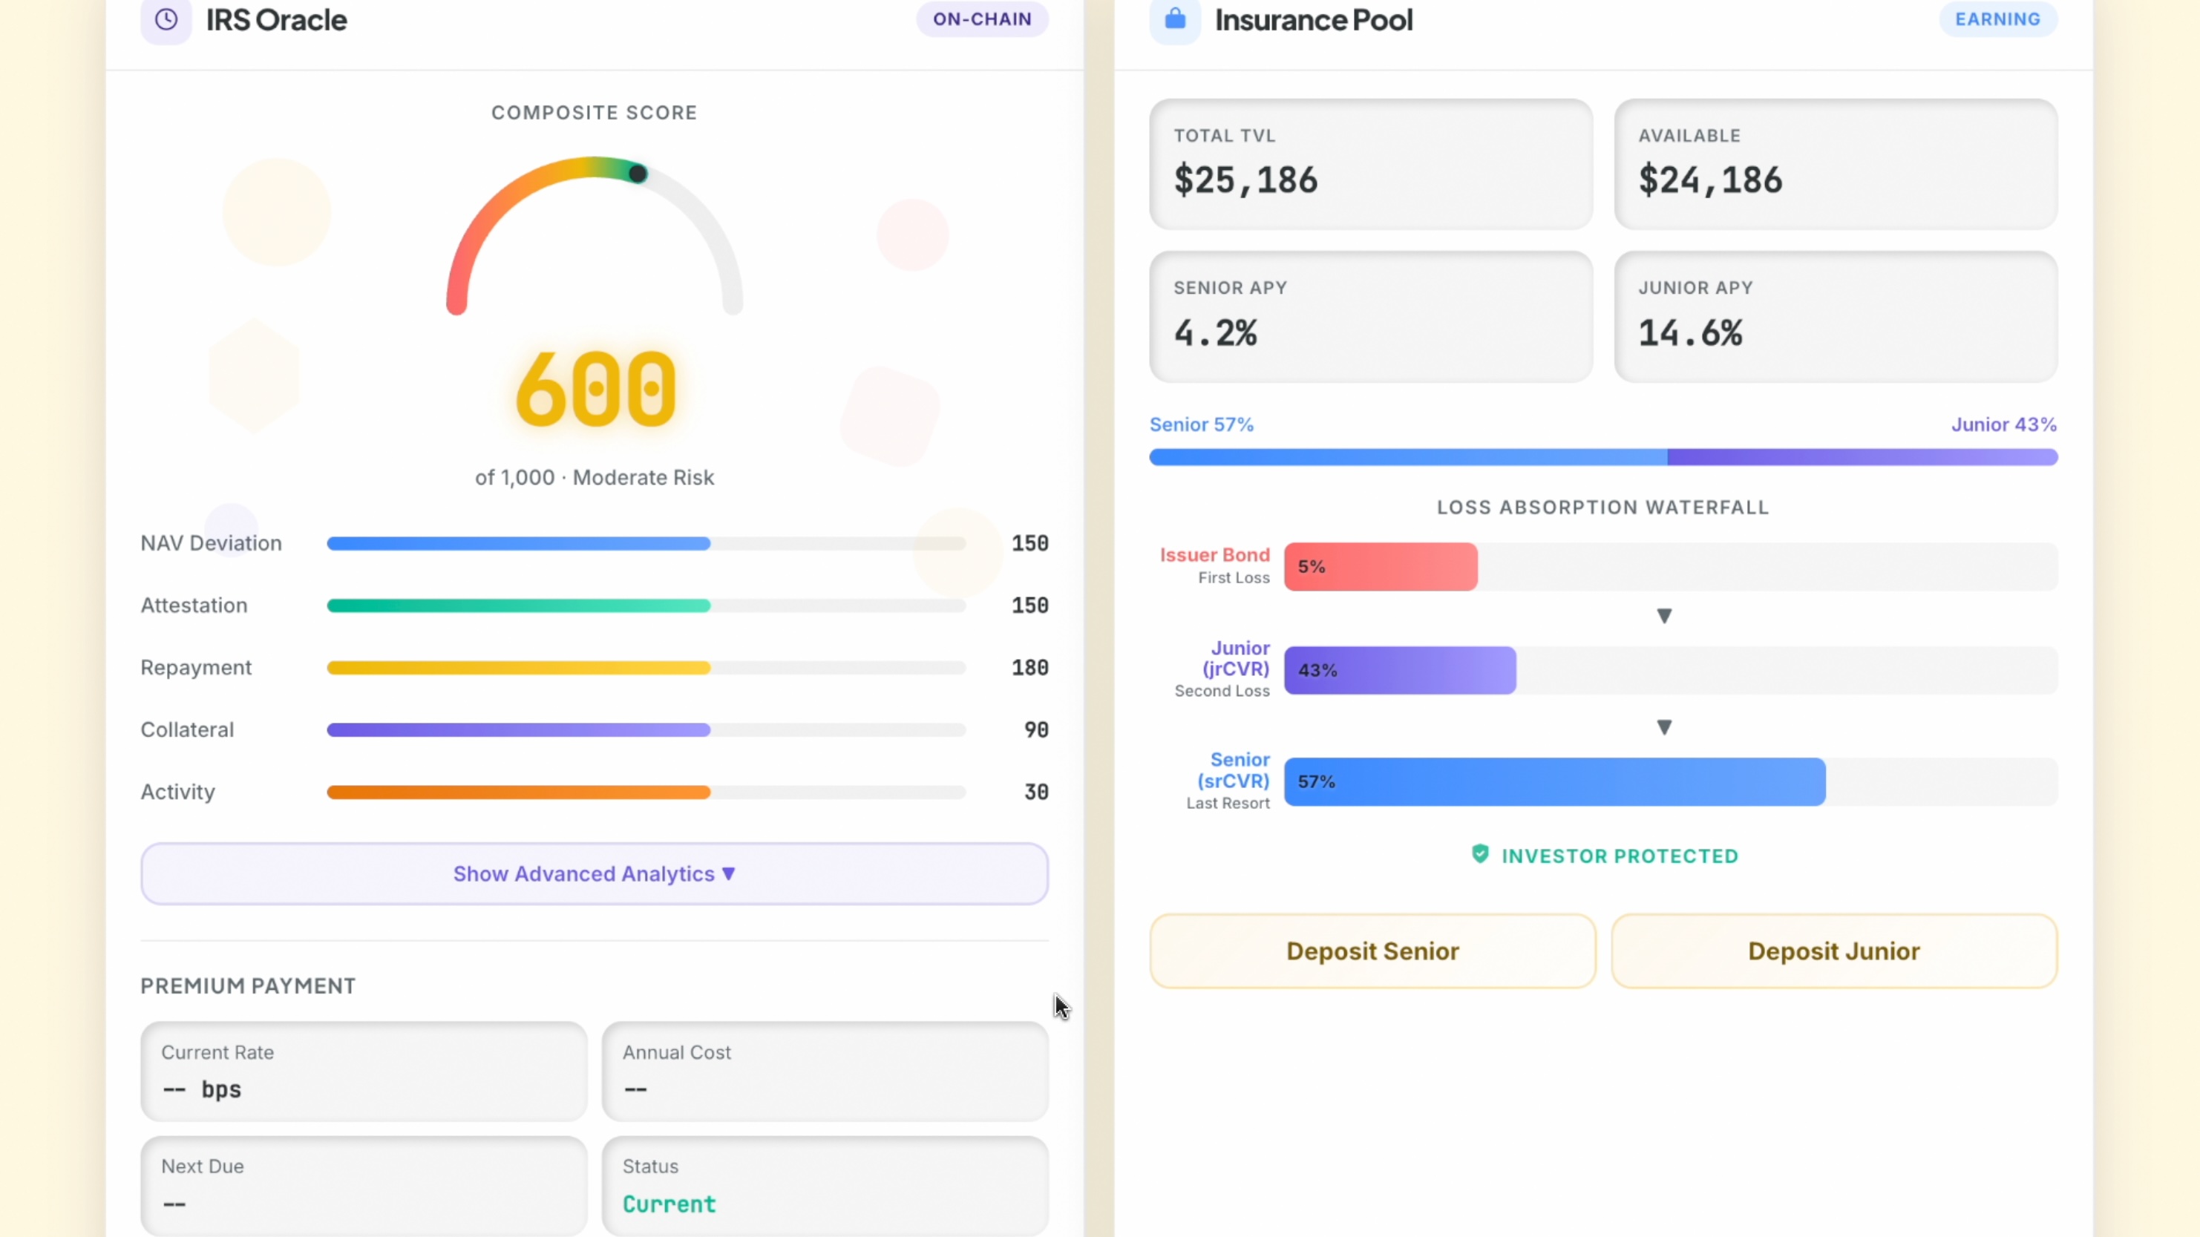Click the composite score gauge dot
The height and width of the screenshot is (1237, 2200).
click(x=637, y=174)
